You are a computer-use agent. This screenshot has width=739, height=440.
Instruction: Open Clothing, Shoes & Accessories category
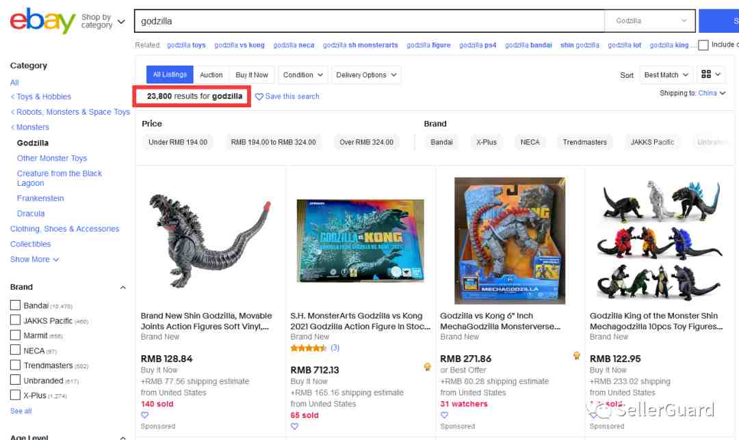tap(64, 229)
